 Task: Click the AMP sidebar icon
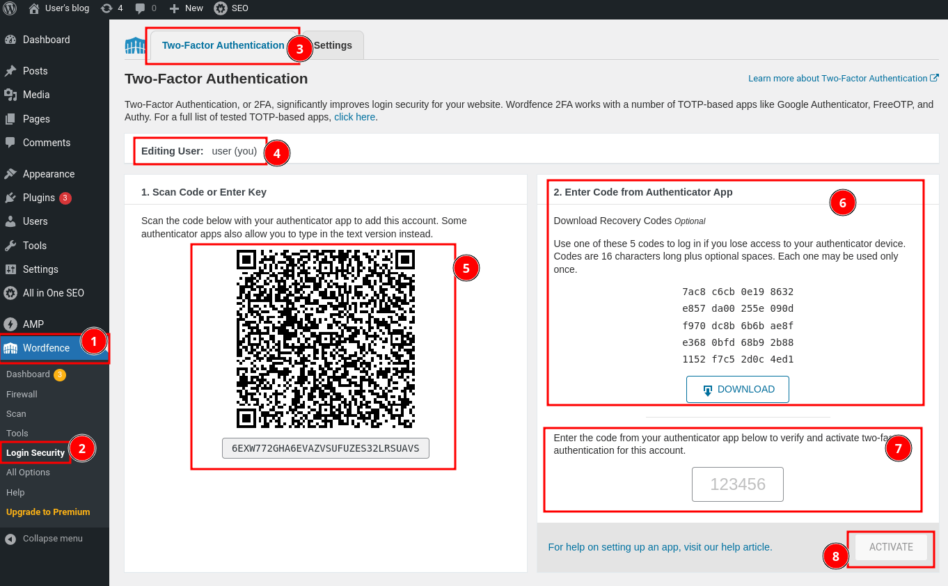pyautogui.click(x=10, y=324)
